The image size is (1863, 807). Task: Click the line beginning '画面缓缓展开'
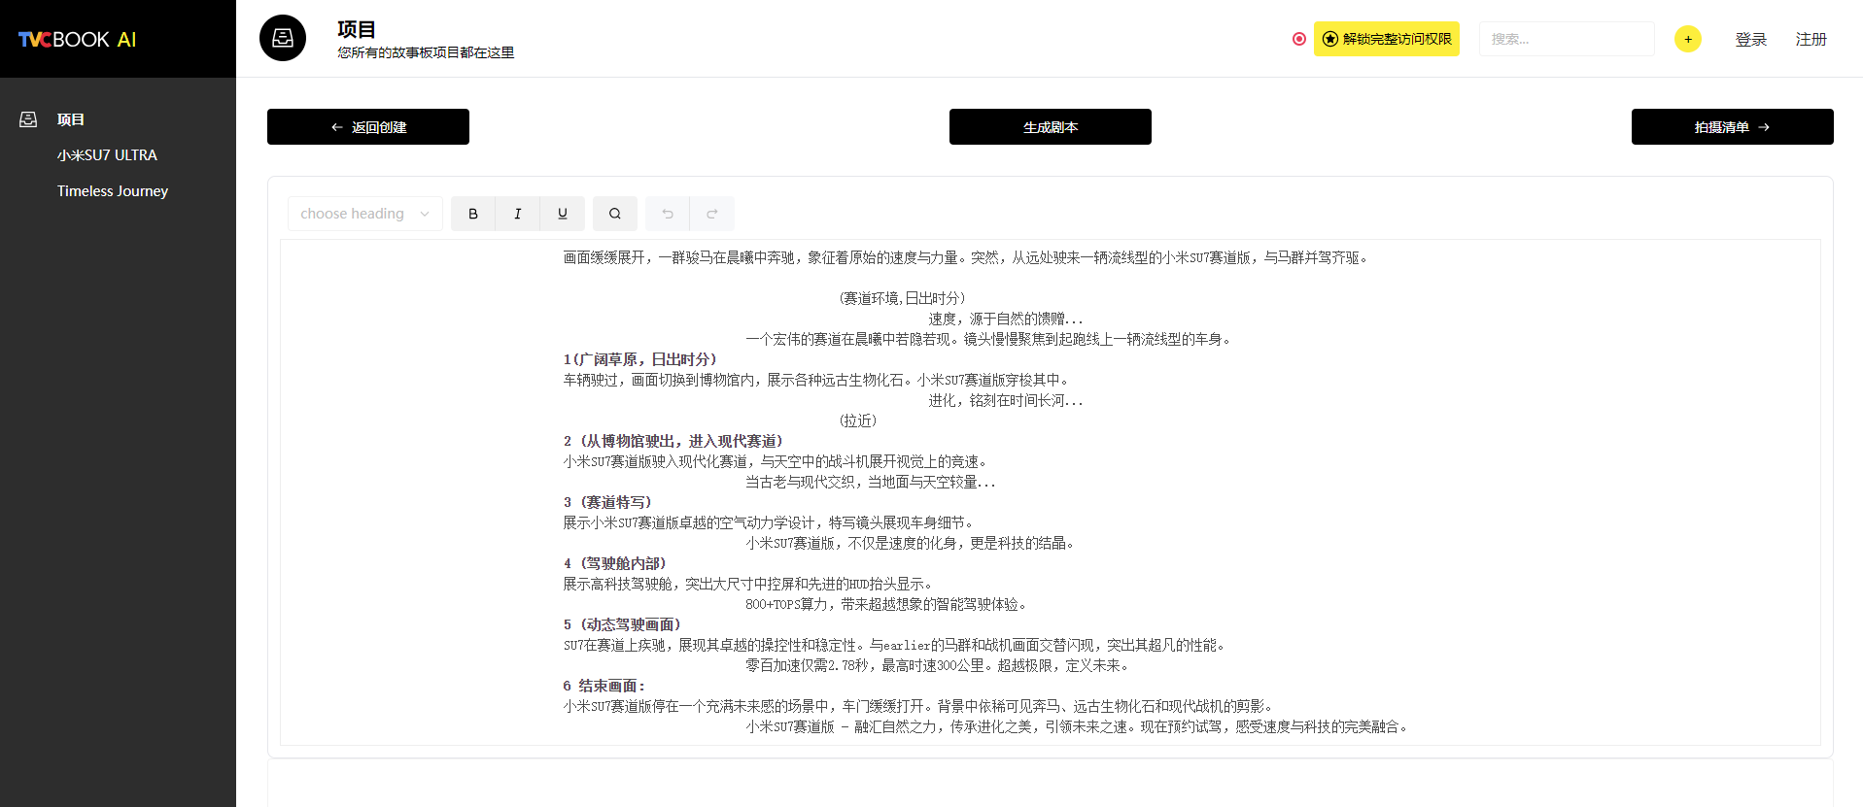tap(965, 257)
